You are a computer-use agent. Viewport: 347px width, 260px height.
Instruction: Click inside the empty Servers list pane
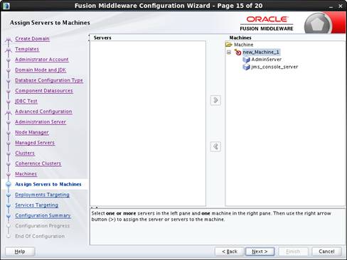tap(148, 123)
